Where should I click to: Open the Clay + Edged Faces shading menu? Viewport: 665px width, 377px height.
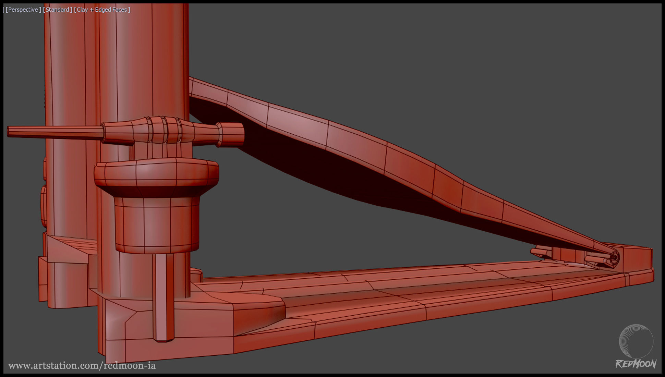(x=102, y=10)
